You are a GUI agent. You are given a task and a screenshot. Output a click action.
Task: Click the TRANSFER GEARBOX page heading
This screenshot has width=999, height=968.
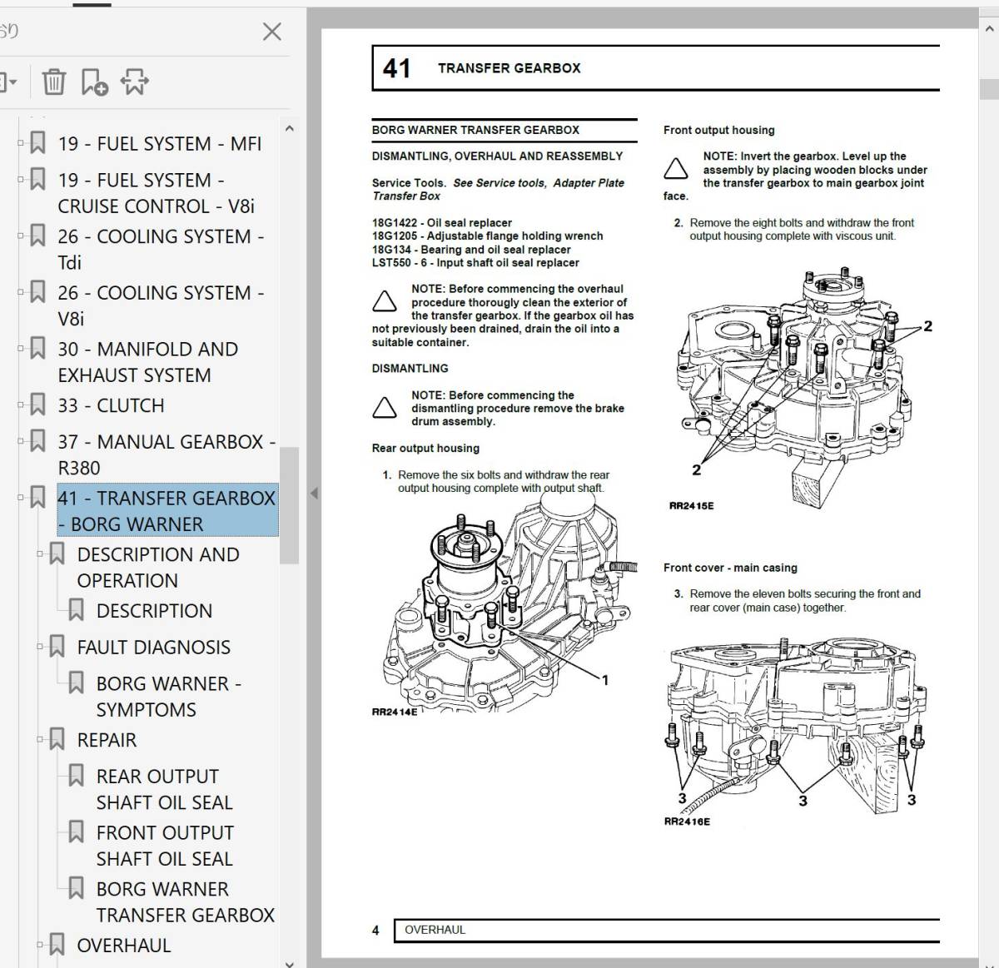click(509, 68)
